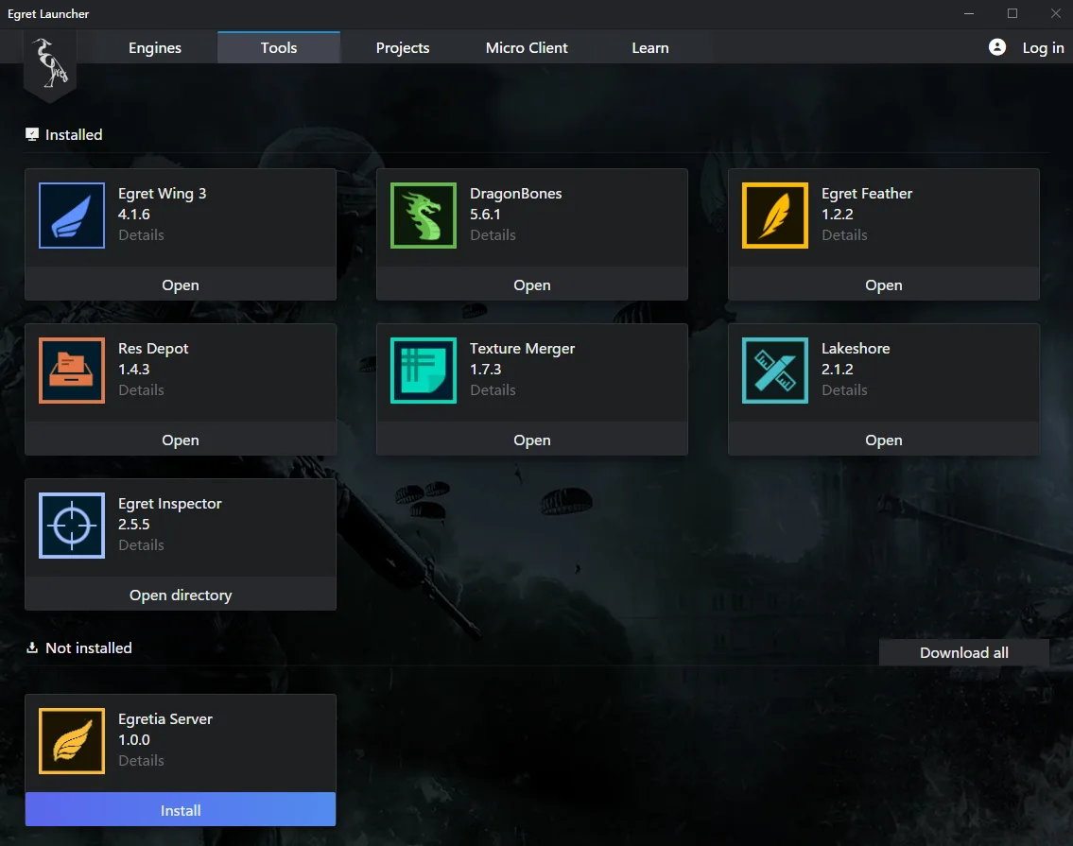View Details for Texture Merger
Image resolution: width=1073 pixels, height=846 pixels.
click(493, 389)
